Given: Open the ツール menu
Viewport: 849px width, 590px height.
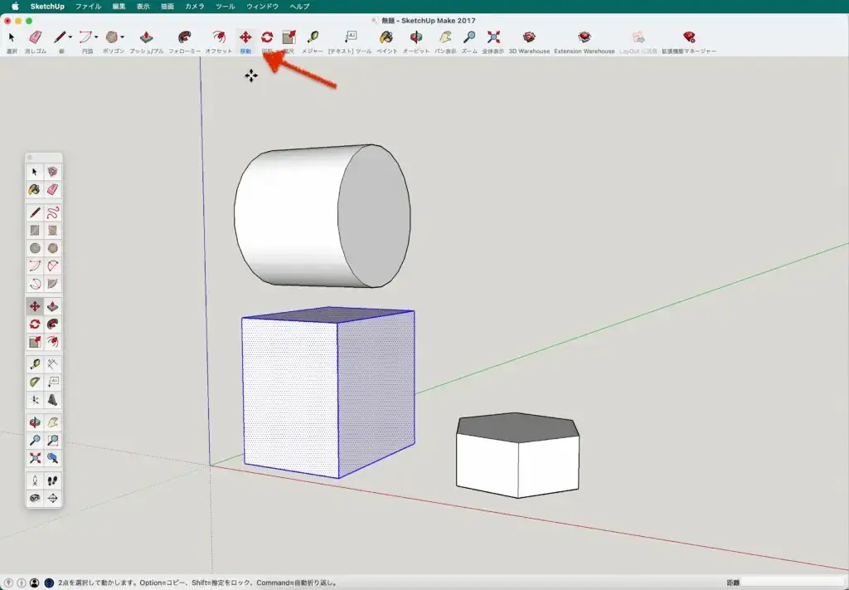Looking at the screenshot, I should click(226, 7).
